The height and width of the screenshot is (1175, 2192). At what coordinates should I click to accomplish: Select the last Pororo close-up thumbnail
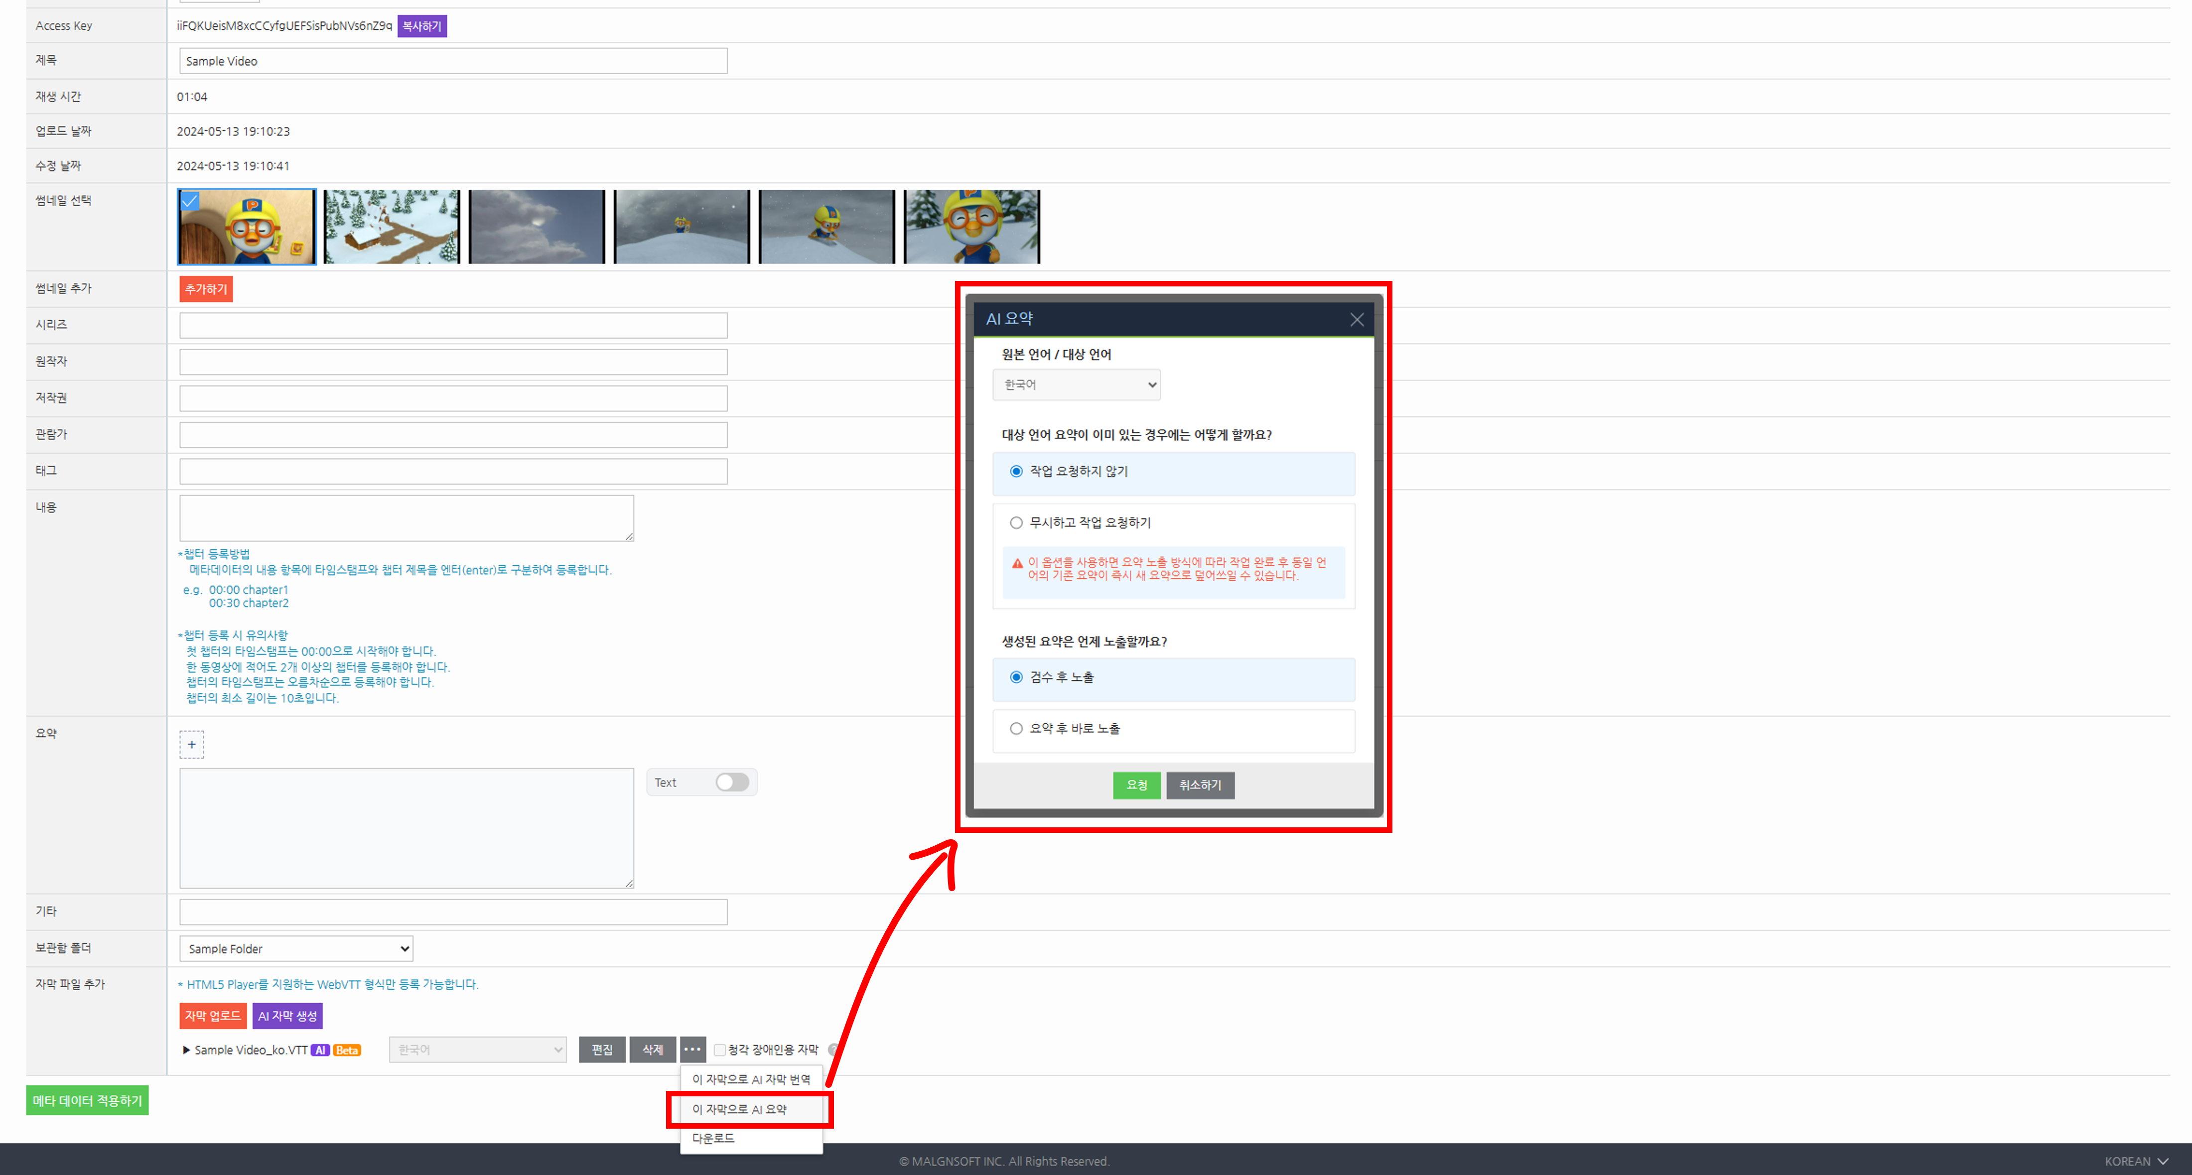pyautogui.click(x=971, y=226)
